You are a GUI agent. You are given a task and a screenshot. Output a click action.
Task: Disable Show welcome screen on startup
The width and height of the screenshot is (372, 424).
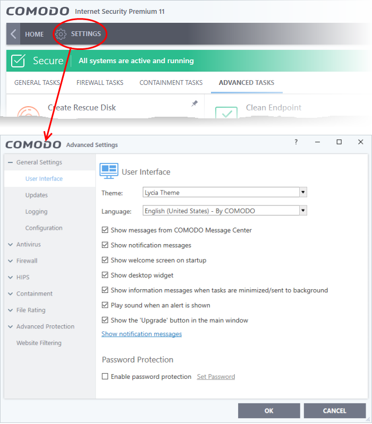[105, 260]
